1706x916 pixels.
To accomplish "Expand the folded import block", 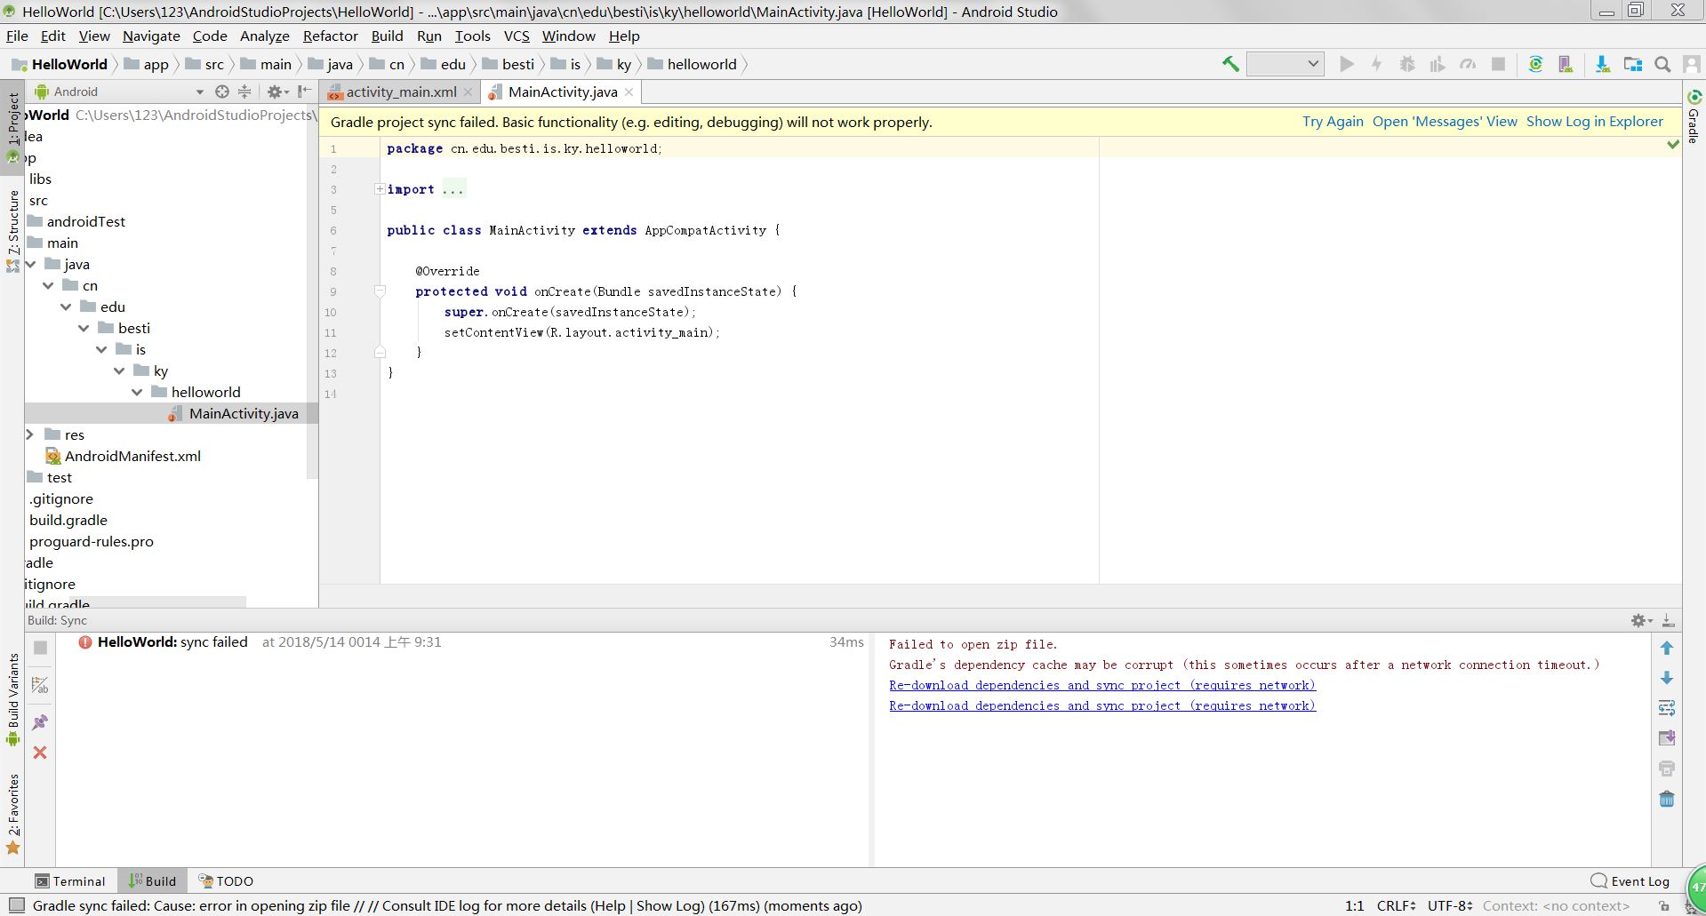I will [x=380, y=189].
